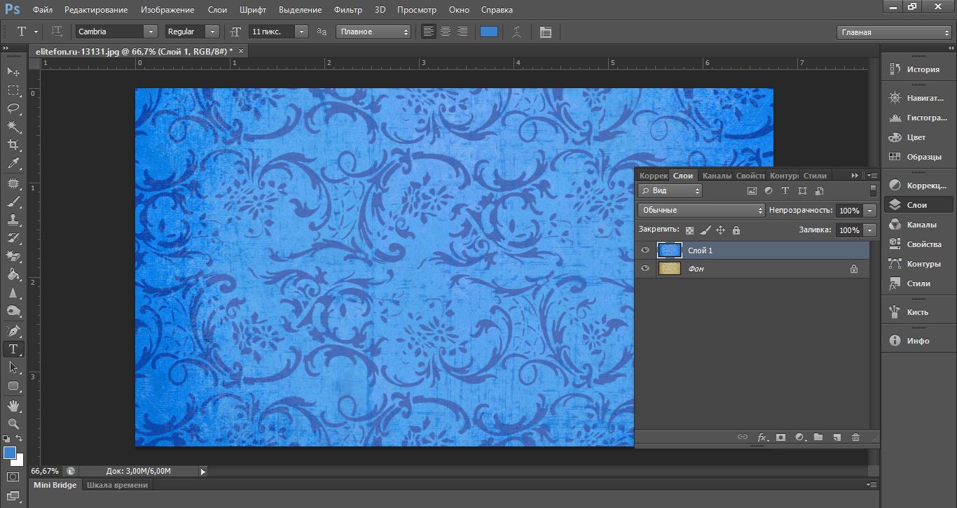Viewport: 957px width, 508px height.
Task: Open the 11 пикс. font size dropdown
Action: 302,31
